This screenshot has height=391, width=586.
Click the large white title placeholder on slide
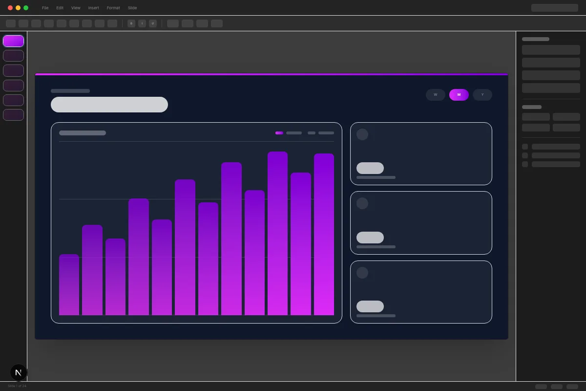(x=109, y=105)
